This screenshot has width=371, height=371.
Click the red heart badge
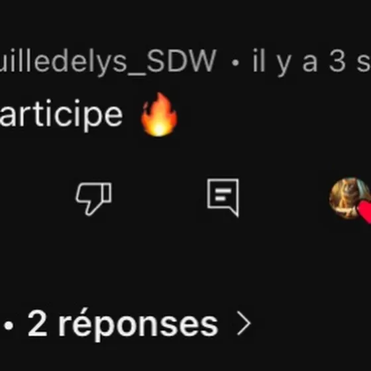(366, 211)
